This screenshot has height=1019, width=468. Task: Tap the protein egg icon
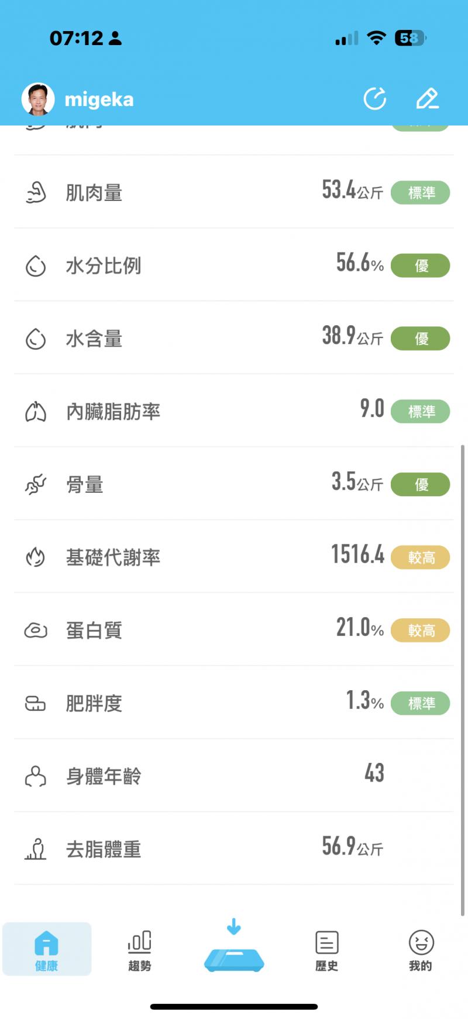pos(36,631)
